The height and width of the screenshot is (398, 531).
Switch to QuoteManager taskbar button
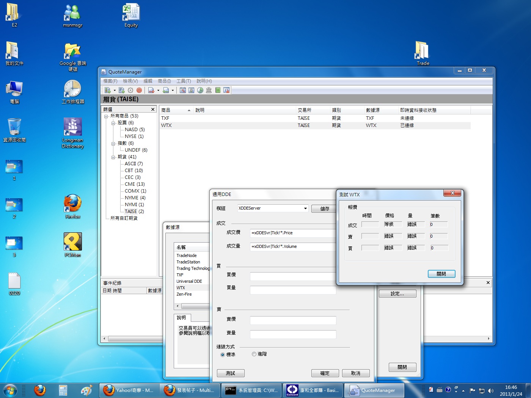pyautogui.click(x=374, y=390)
